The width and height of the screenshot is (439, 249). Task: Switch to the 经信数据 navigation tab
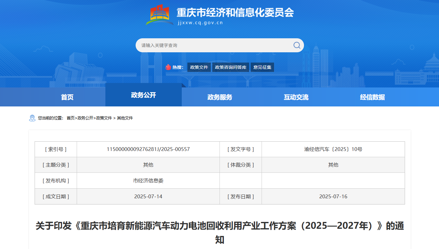click(372, 97)
